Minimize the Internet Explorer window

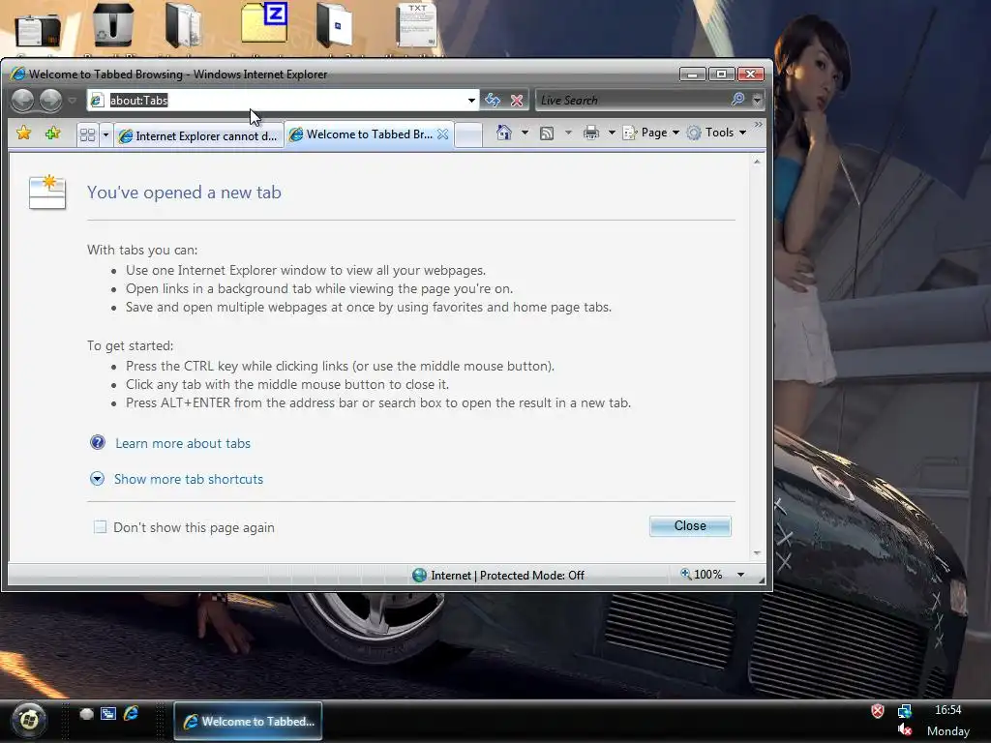(x=692, y=74)
